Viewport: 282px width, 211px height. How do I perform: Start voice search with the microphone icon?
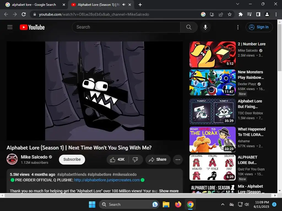(x=205, y=27)
